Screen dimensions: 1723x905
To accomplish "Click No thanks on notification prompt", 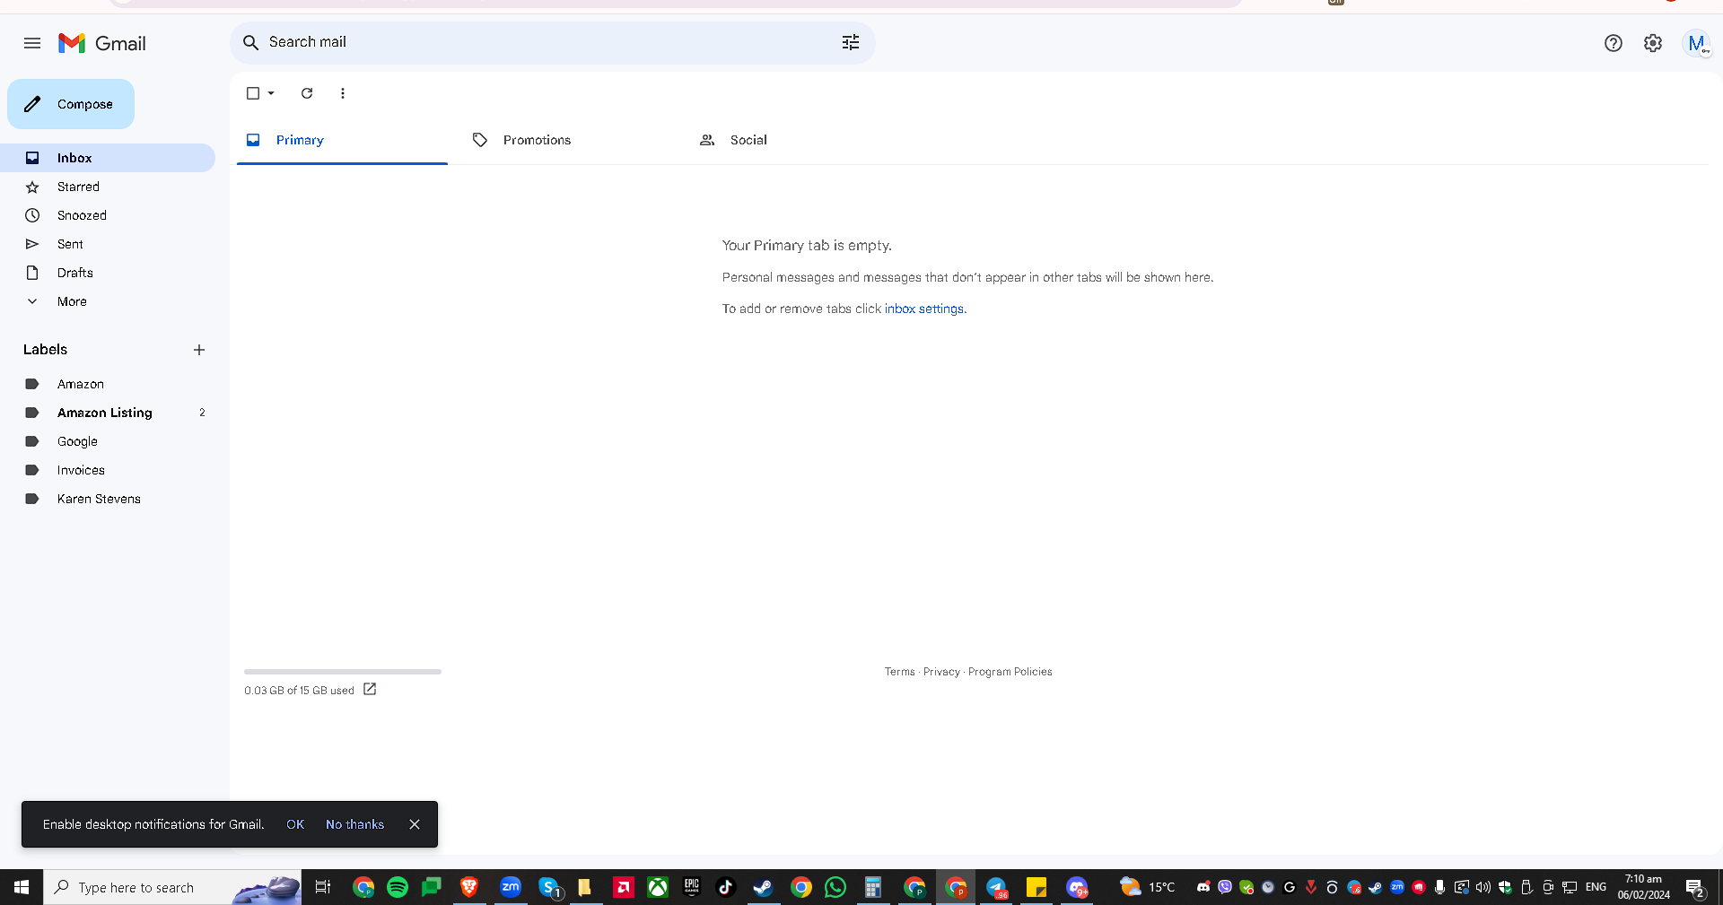I will (x=354, y=824).
